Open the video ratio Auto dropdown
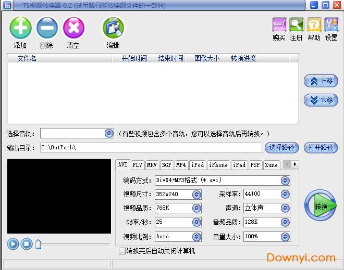Screen dimensions: 344x270 pyautogui.click(x=196, y=237)
